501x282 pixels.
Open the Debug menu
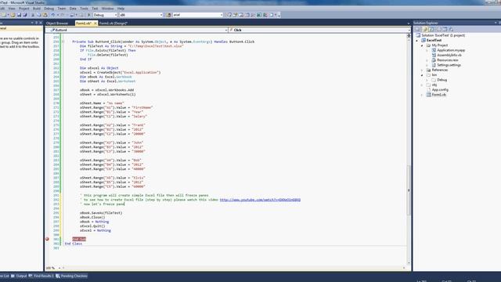[x=49, y=9]
